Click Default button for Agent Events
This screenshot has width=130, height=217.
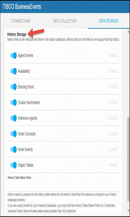(113, 55)
